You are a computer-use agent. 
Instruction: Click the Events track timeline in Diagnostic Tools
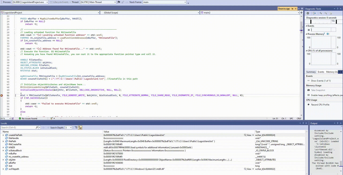pyautogui.click(x=323, y=30)
